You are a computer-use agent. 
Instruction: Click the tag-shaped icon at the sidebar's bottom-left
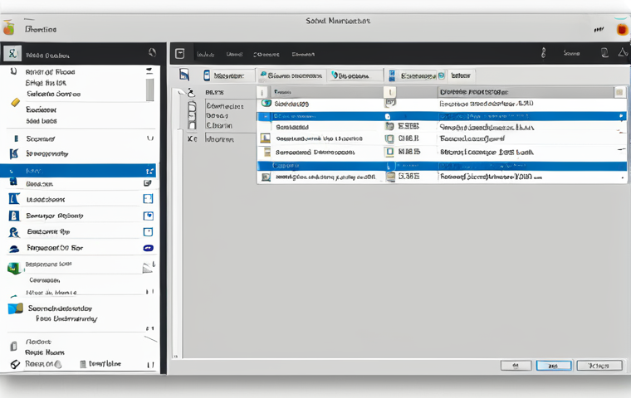click(x=15, y=364)
